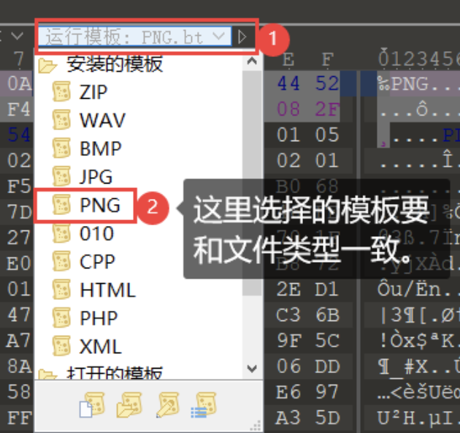Image resolution: width=460 pixels, height=433 pixels.
Task: Click the scroll icon beside XML
Action: pyautogui.click(x=62, y=346)
